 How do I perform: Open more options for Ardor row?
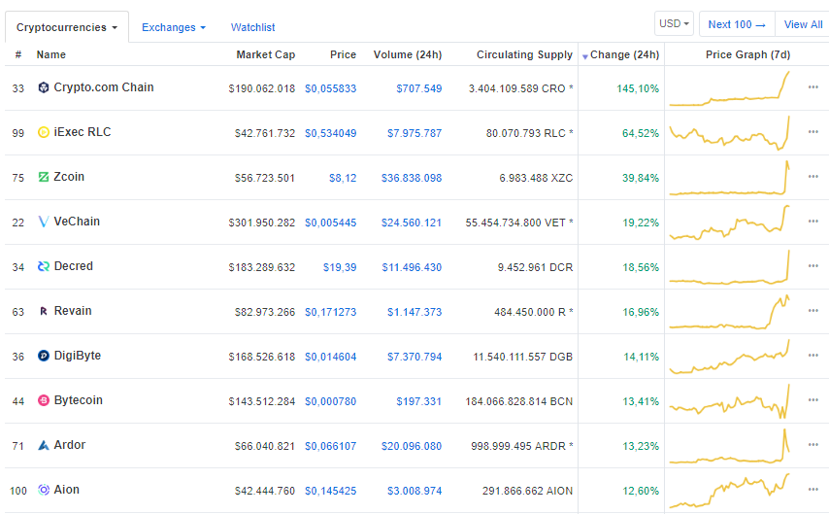[x=813, y=445]
